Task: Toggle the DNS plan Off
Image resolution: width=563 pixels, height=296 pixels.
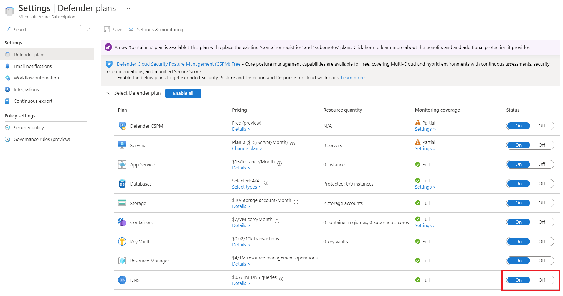Action: 542,280
